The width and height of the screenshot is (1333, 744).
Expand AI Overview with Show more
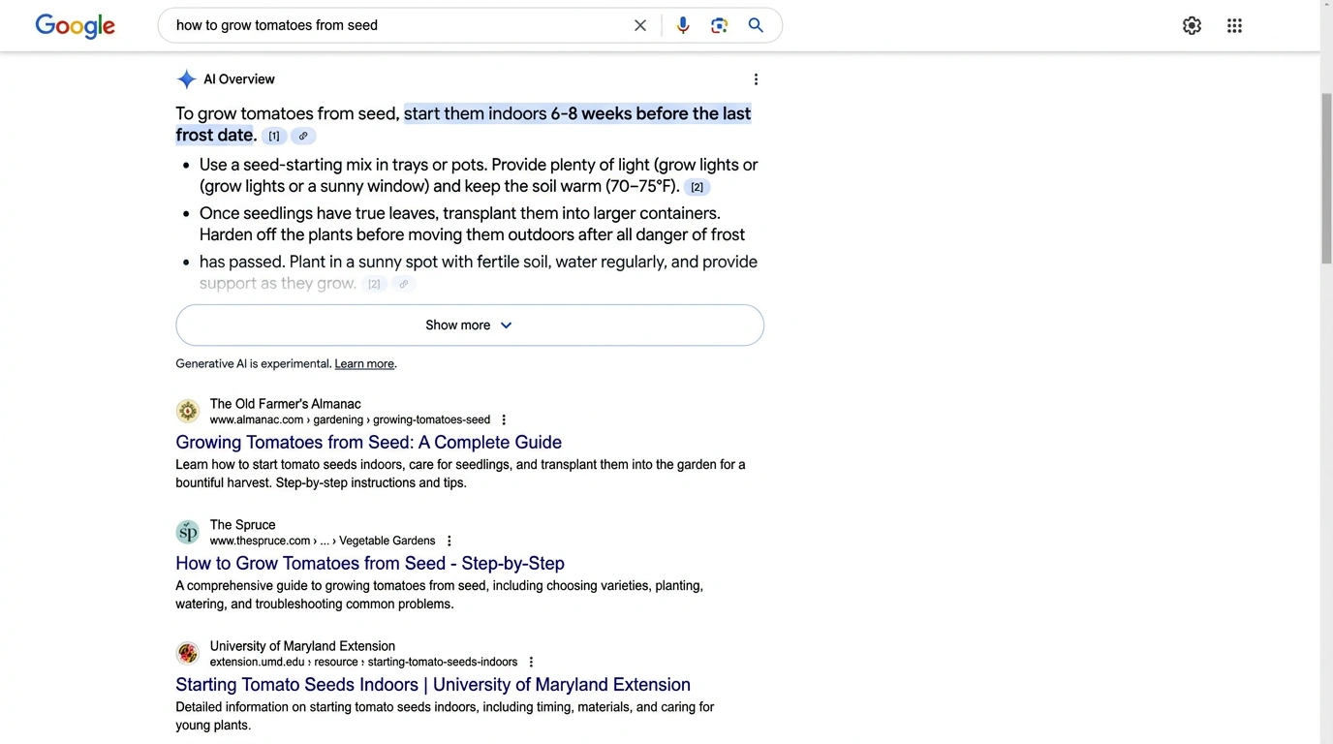pyautogui.click(x=470, y=325)
